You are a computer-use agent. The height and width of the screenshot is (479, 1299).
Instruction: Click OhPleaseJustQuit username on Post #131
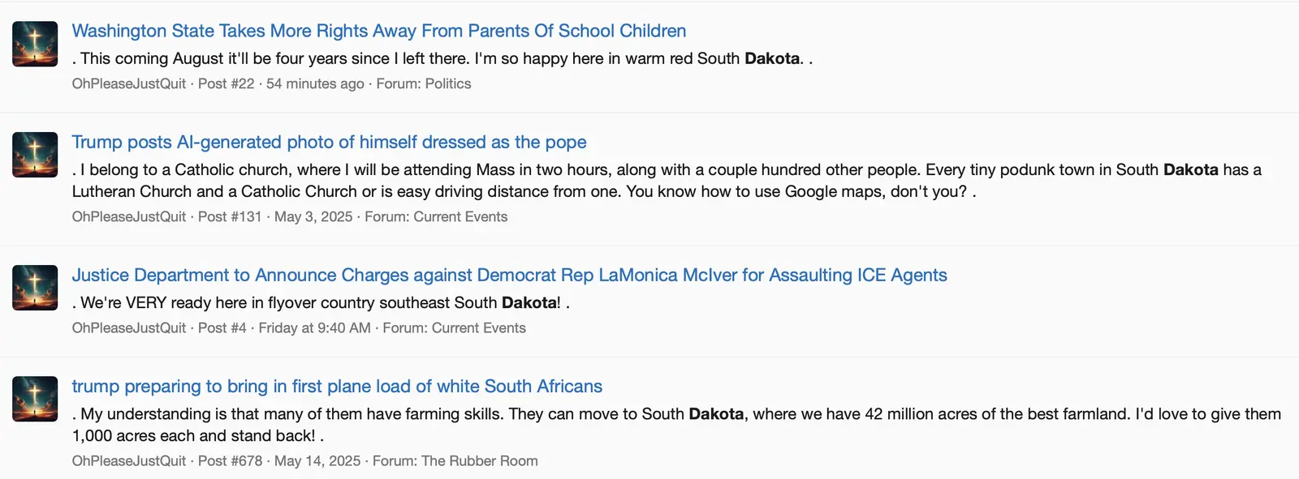(129, 216)
